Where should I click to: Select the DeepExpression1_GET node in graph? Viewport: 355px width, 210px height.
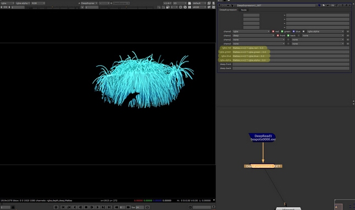[x=263, y=166]
